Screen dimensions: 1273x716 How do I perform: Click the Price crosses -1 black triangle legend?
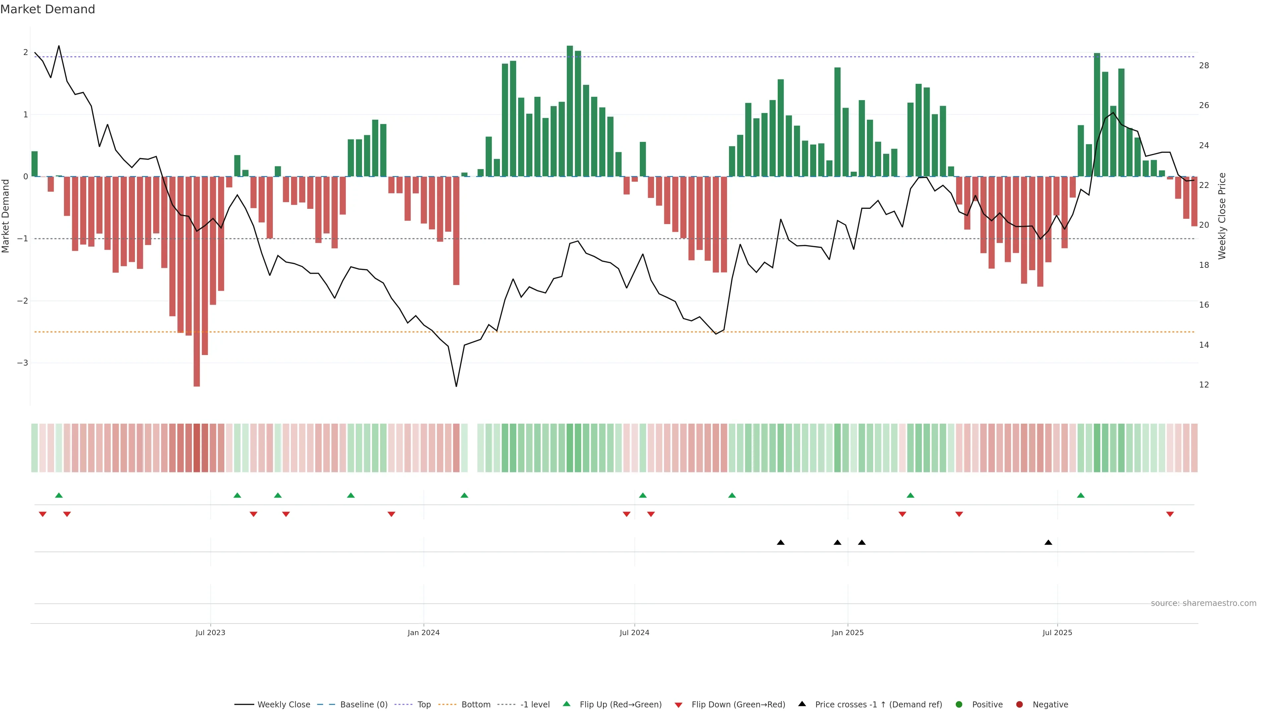click(802, 704)
